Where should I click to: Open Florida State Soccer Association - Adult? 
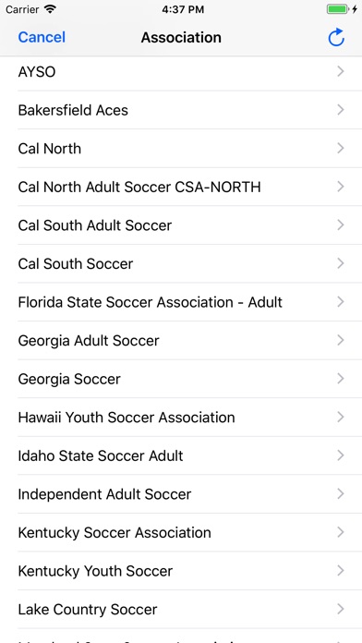pyautogui.click(x=181, y=302)
